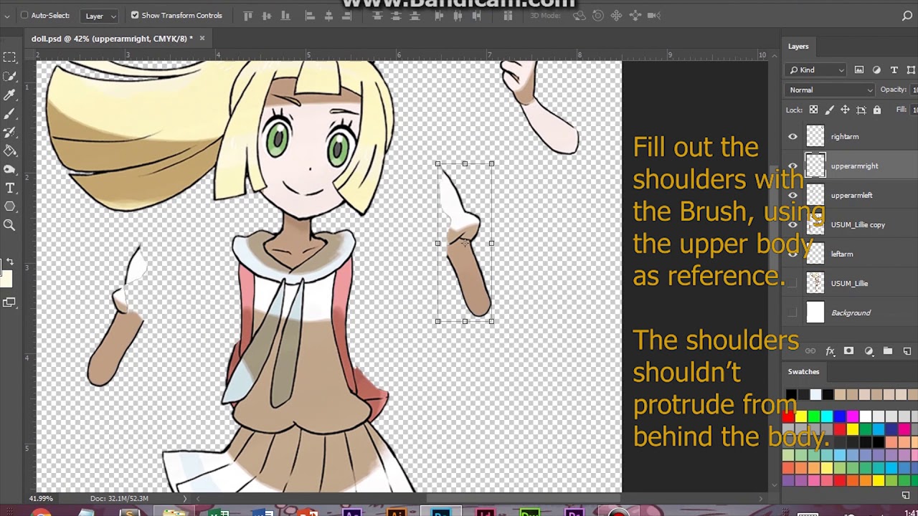918x516 pixels.
Task: Add a layer style fx
Action: pyautogui.click(x=830, y=351)
